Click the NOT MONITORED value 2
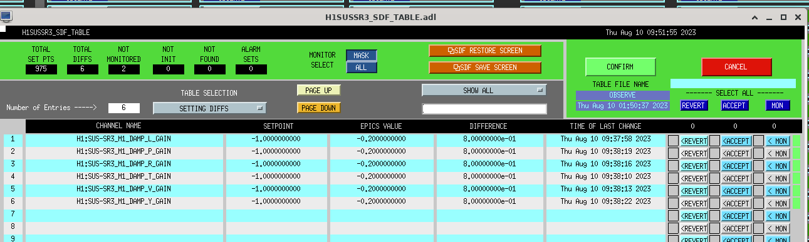Viewport: 809px width, 242px height. click(124, 69)
